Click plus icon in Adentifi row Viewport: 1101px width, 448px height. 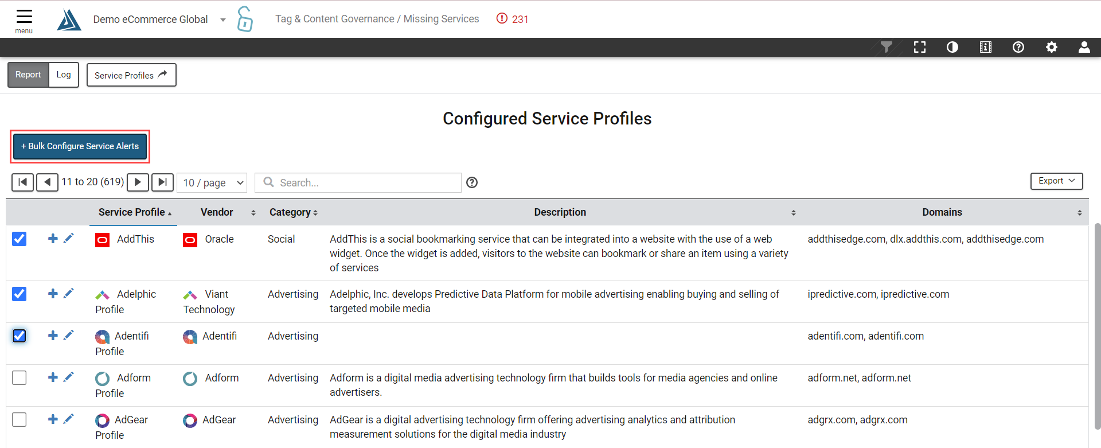pyautogui.click(x=53, y=336)
